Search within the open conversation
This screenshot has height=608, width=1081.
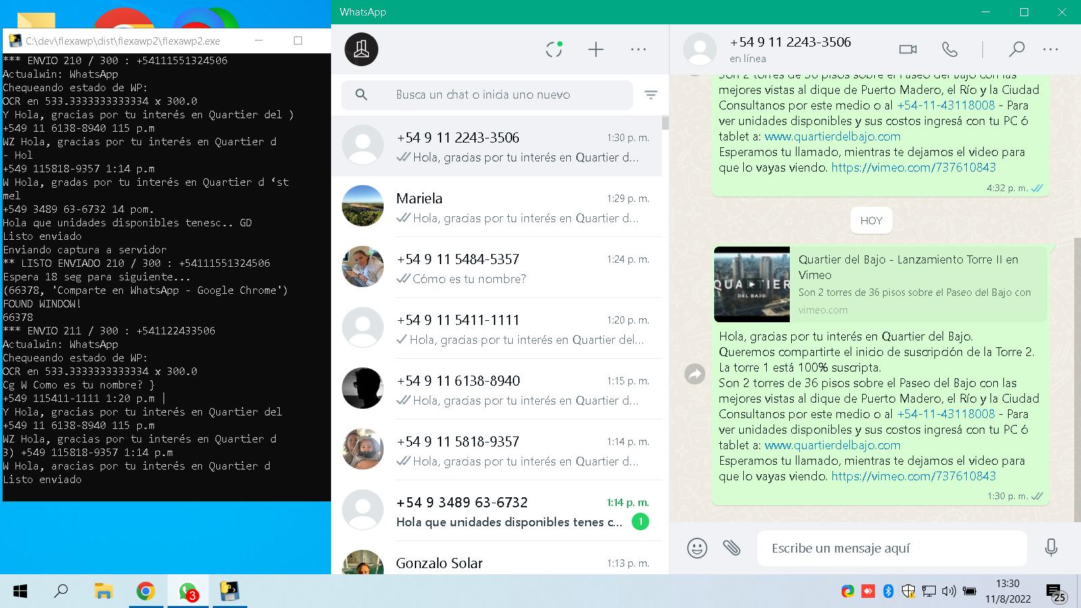coord(1016,49)
